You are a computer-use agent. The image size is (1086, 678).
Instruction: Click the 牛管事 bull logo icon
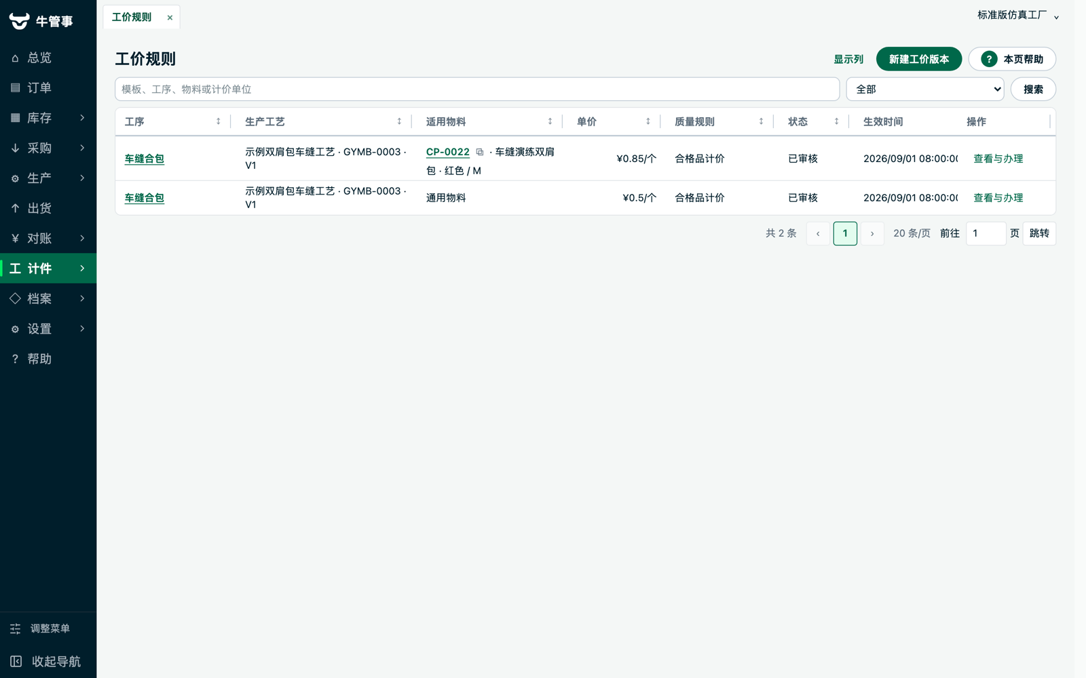(x=19, y=21)
